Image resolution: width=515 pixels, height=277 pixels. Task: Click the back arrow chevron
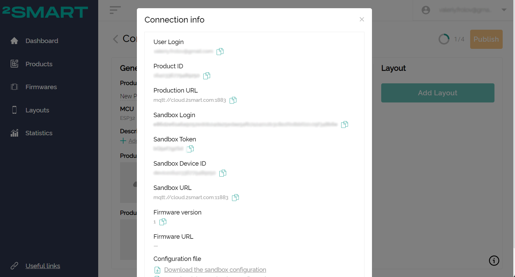116,39
